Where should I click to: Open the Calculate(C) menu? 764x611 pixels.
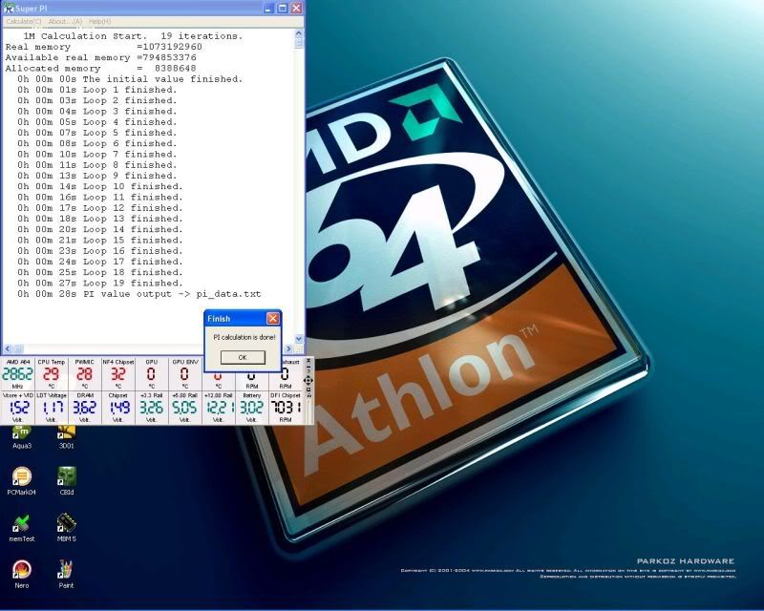pos(23,21)
